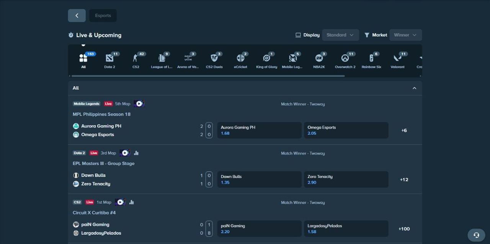Click the Live badge on CS2 match
The width and height of the screenshot is (490, 244).
90,202
